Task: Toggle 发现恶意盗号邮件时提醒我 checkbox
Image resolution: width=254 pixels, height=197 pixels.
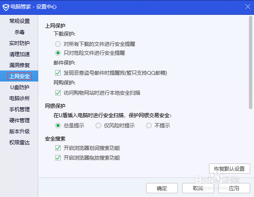Action: (58, 73)
